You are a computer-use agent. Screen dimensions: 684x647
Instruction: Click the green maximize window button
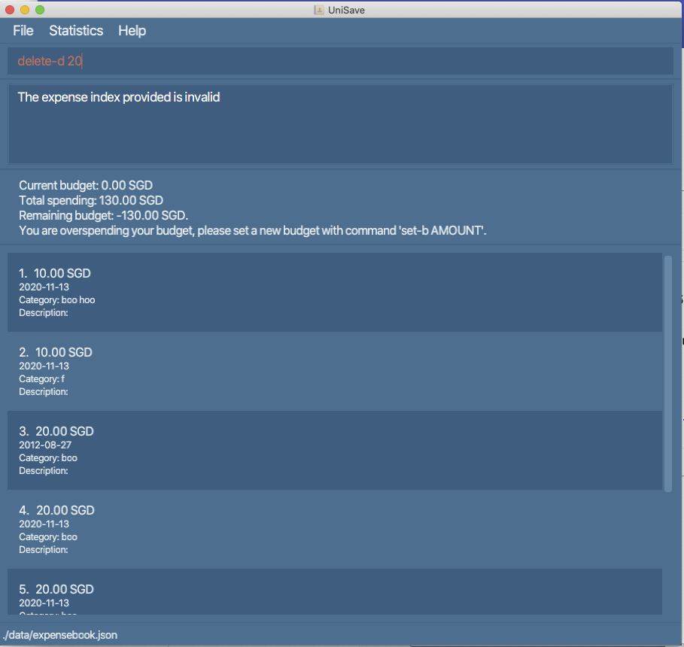[40, 10]
